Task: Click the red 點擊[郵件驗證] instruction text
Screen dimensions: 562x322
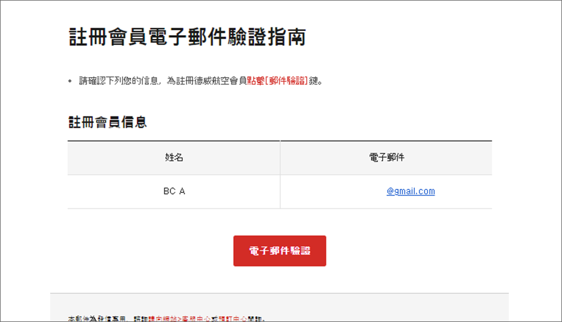Action: [x=277, y=81]
